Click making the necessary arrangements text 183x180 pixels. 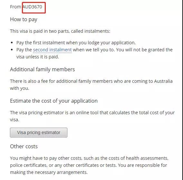(49, 172)
